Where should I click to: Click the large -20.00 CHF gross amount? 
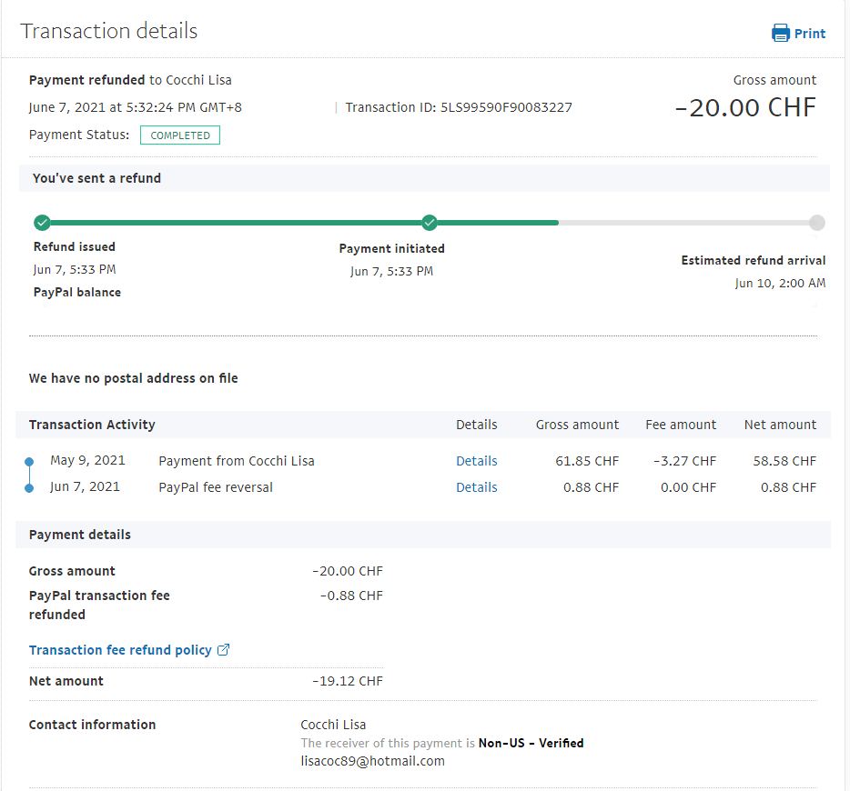(744, 107)
